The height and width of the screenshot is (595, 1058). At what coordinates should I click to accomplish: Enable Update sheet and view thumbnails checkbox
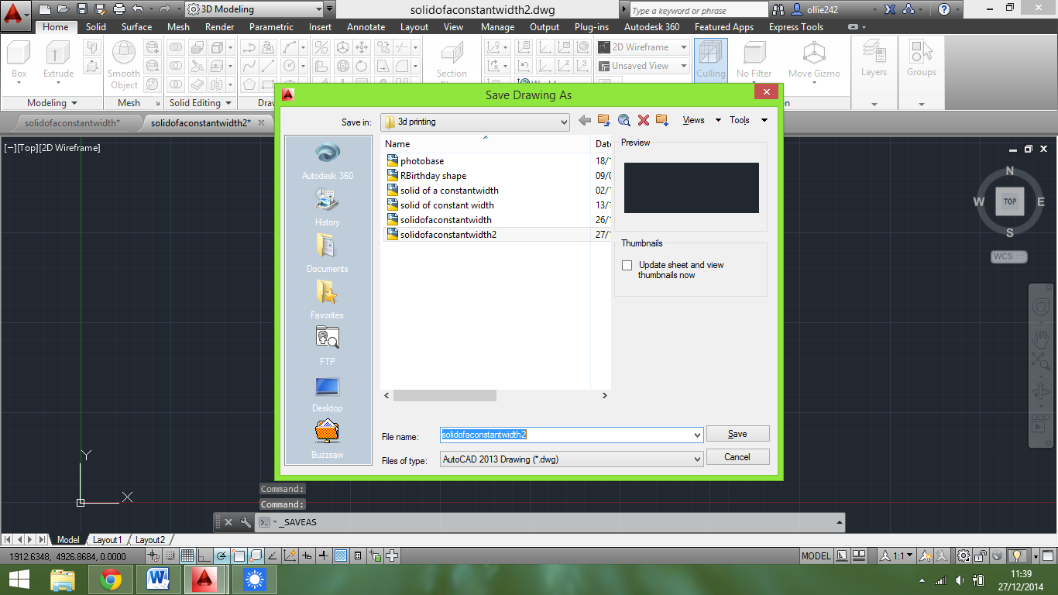(627, 265)
